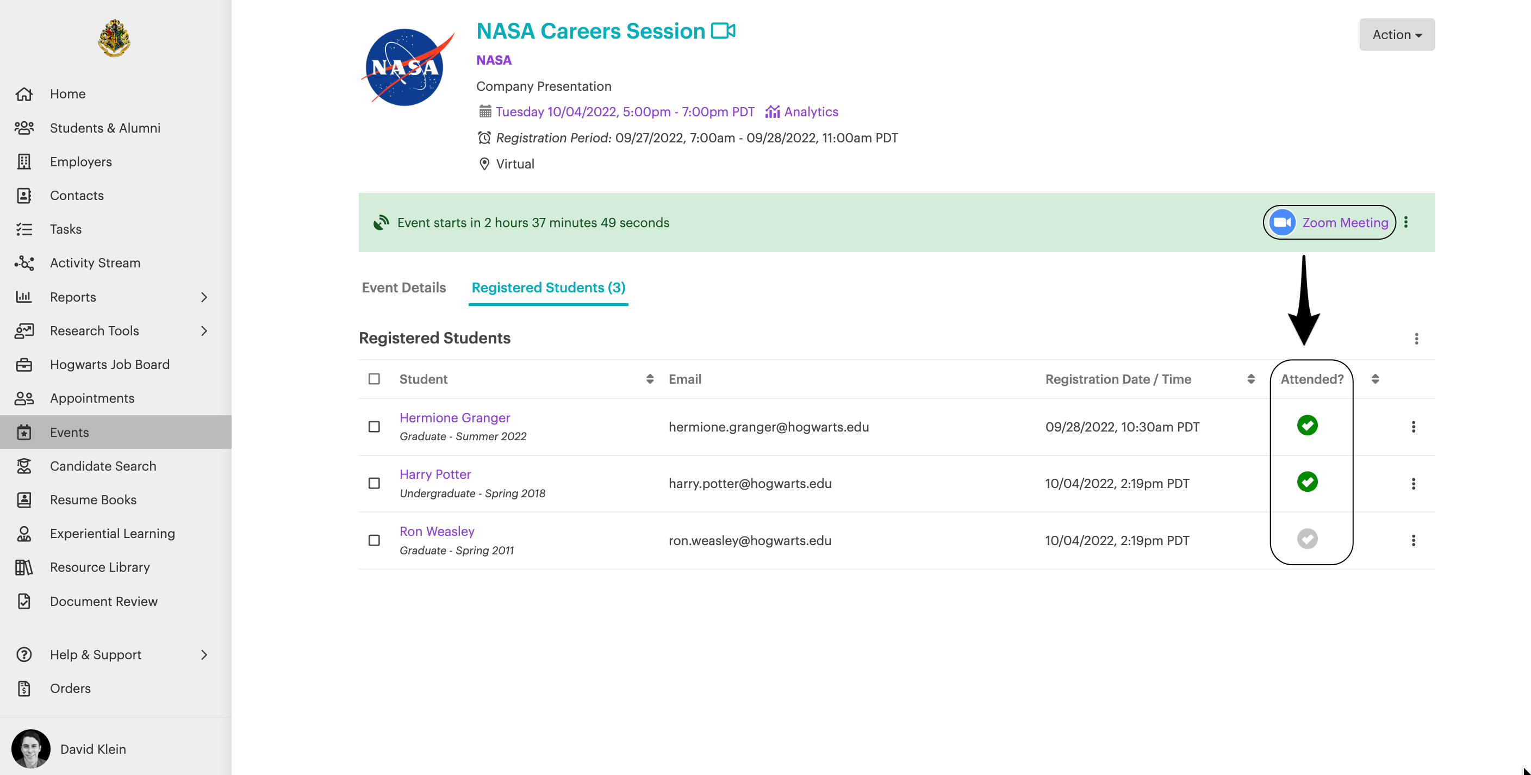Click the Employers building icon
Screen dimensions: 1531x775
pyautogui.click(x=24, y=161)
